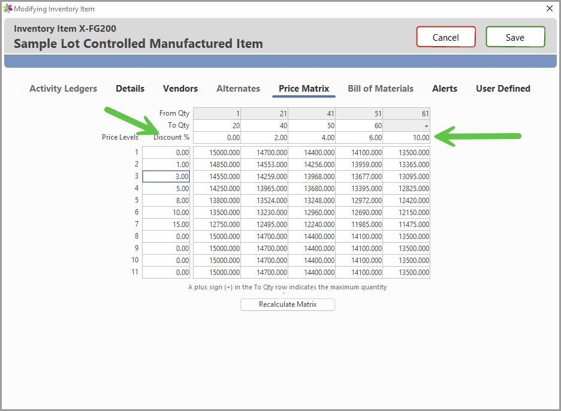Screen dimensions: 561x411
Task: Select the Price Matrix tab
Action: click(304, 89)
